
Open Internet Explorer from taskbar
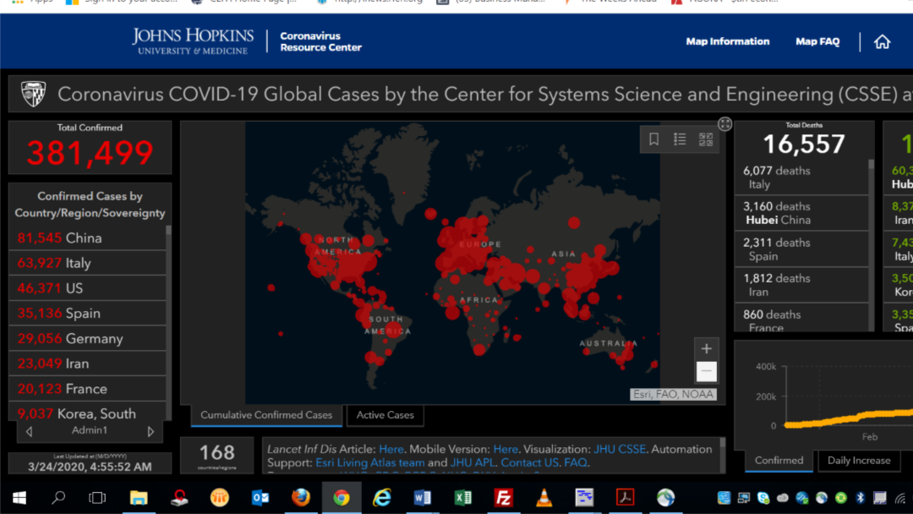click(x=382, y=498)
